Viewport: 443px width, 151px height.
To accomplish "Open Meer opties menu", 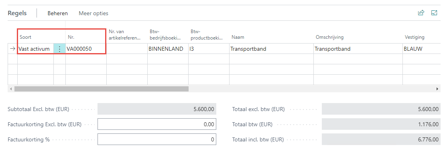I will point(93,13).
